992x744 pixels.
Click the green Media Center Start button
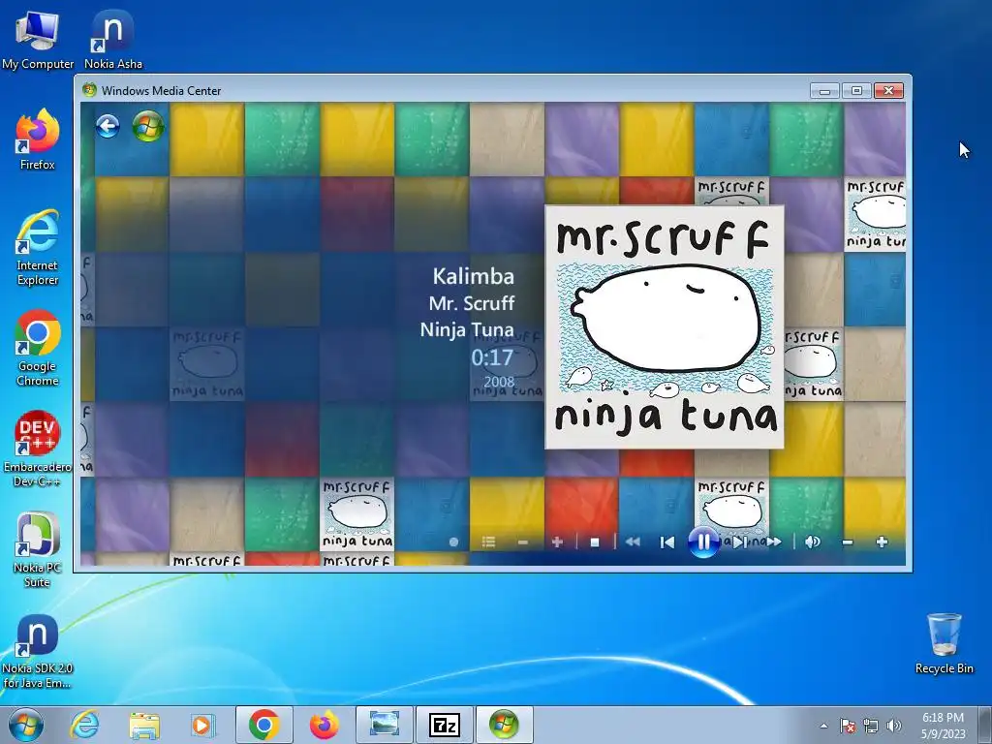pyautogui.click(x=148, y=126)
